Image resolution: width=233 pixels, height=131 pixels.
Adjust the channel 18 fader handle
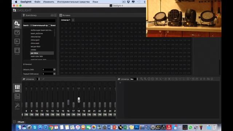(79, 100)
